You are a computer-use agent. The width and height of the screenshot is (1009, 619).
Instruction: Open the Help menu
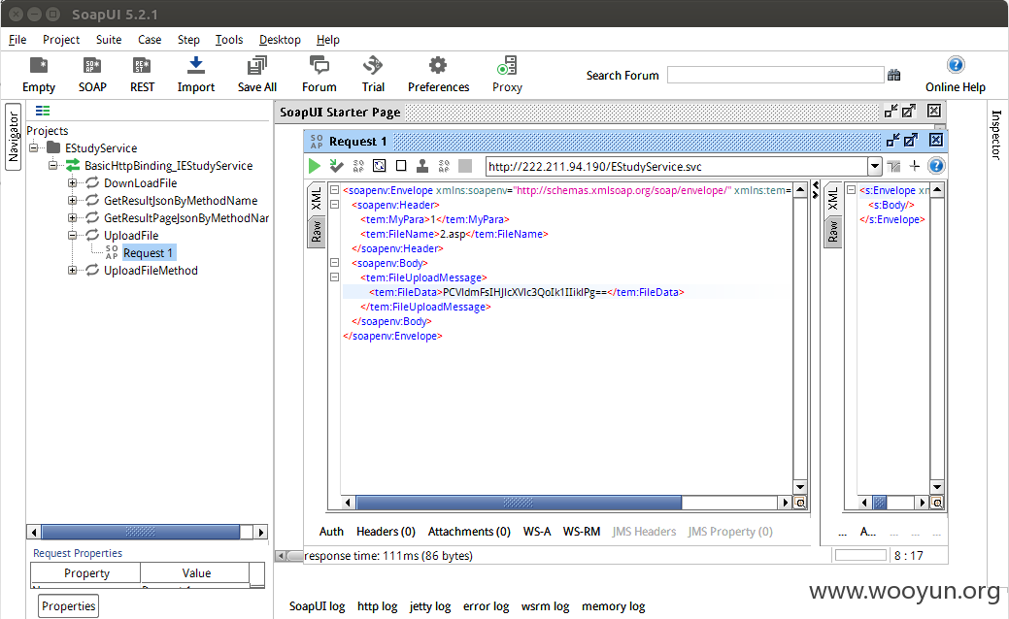pyautogui.click(x=327, y=39)
